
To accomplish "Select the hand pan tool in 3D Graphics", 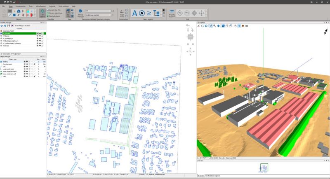I will click(211, 26).
